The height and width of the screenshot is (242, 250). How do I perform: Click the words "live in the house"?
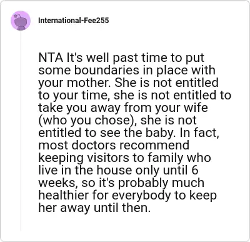coord(85,170)
